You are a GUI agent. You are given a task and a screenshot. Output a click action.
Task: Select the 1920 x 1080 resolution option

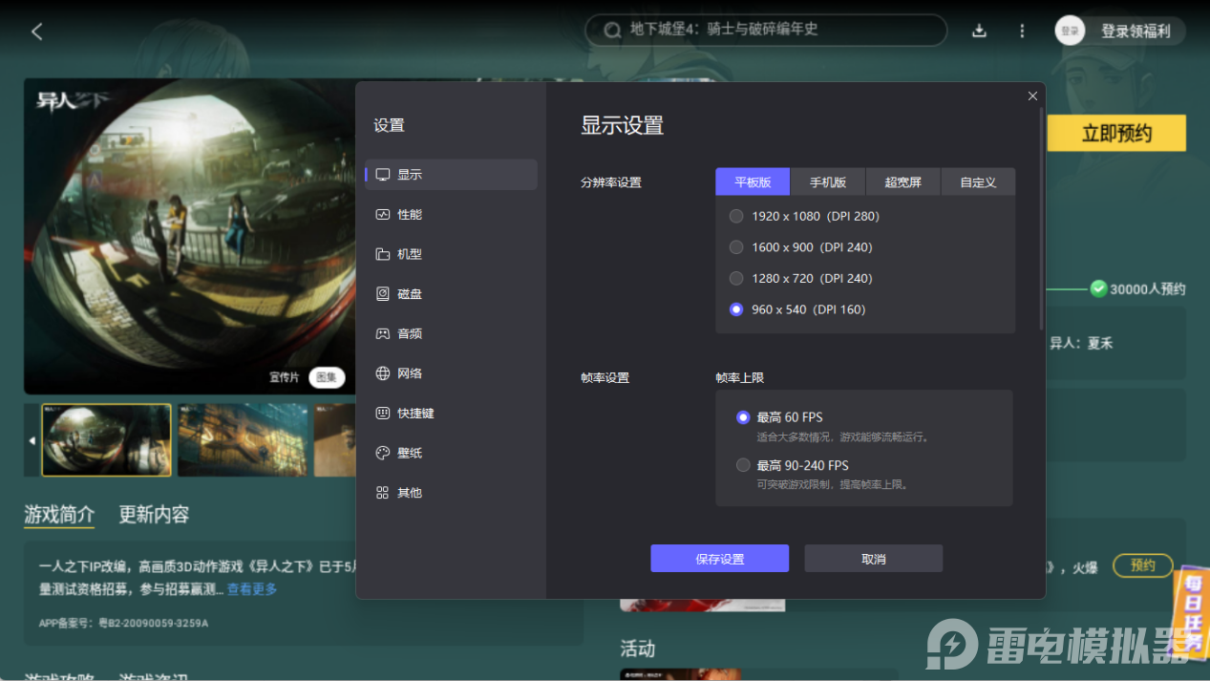tap(736, 216)
